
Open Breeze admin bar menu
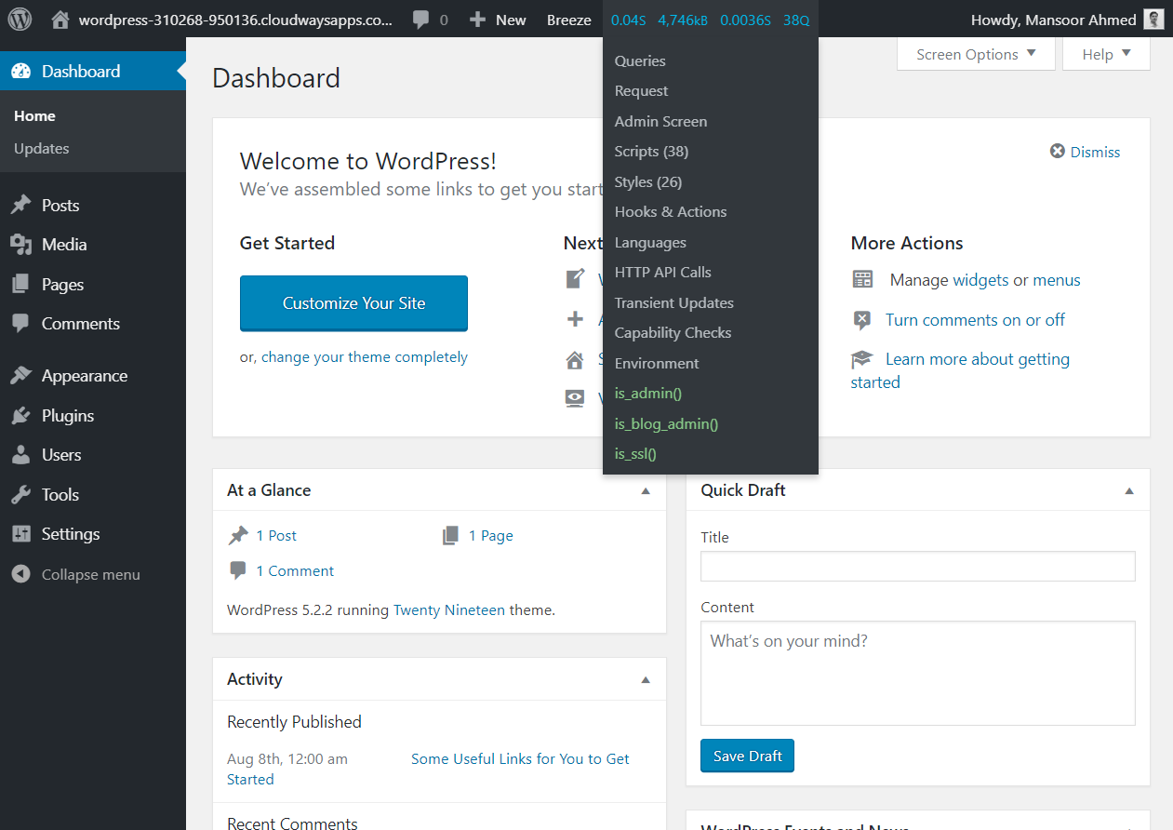click(x=569, y=20)
